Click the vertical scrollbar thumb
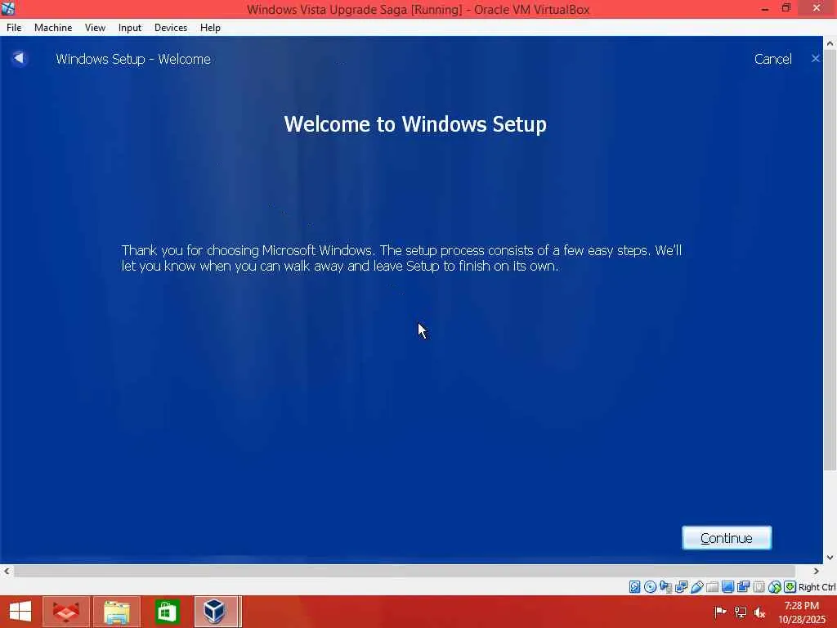Screen dimensions: 837x628 (830, 262)
